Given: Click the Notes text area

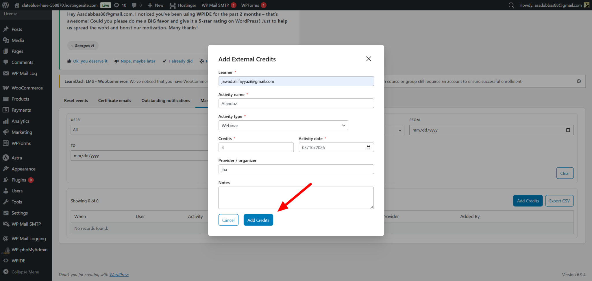Looking at the screenshot, I should click(296, 198).
